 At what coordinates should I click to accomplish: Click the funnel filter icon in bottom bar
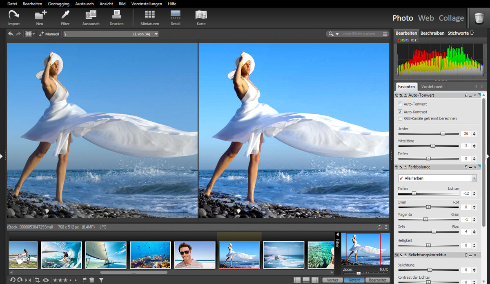(x=101, y=280)
